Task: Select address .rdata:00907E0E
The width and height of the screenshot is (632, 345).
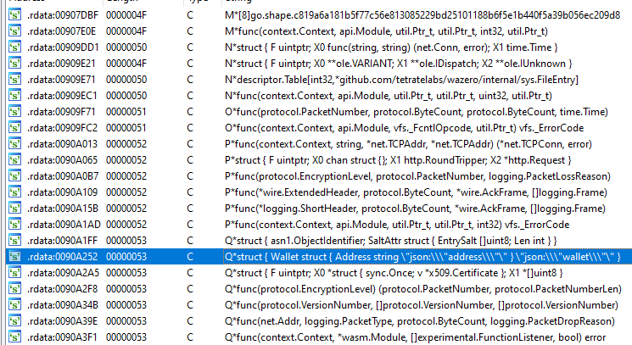Action: coord(62,31)
